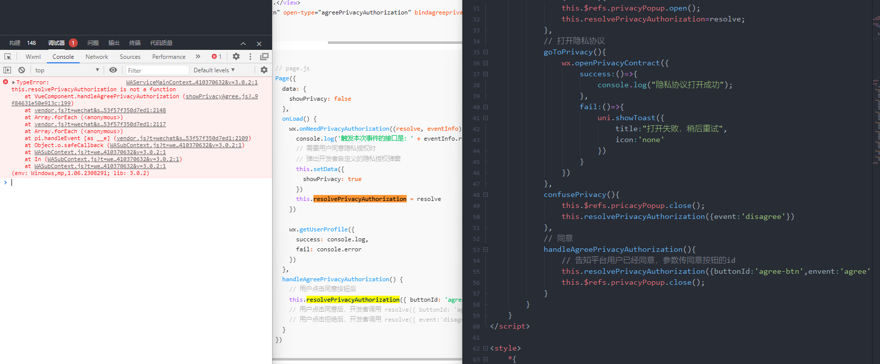880x364 pixels.
Task: Open the vendor.js link ending 2109
Action: [182, 138]
